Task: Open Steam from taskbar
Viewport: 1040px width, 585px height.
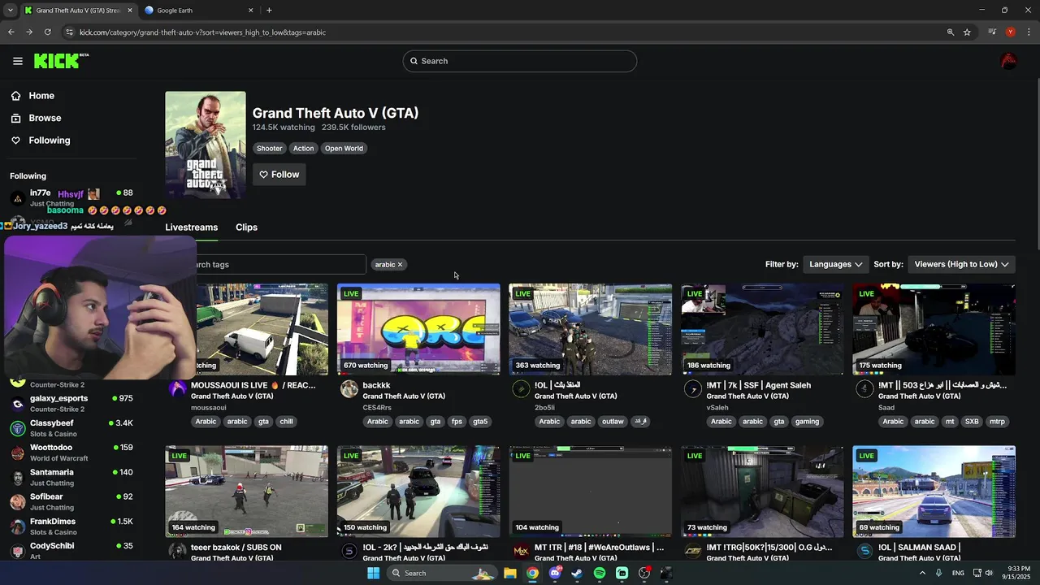Action: click(x=577, y=573)
